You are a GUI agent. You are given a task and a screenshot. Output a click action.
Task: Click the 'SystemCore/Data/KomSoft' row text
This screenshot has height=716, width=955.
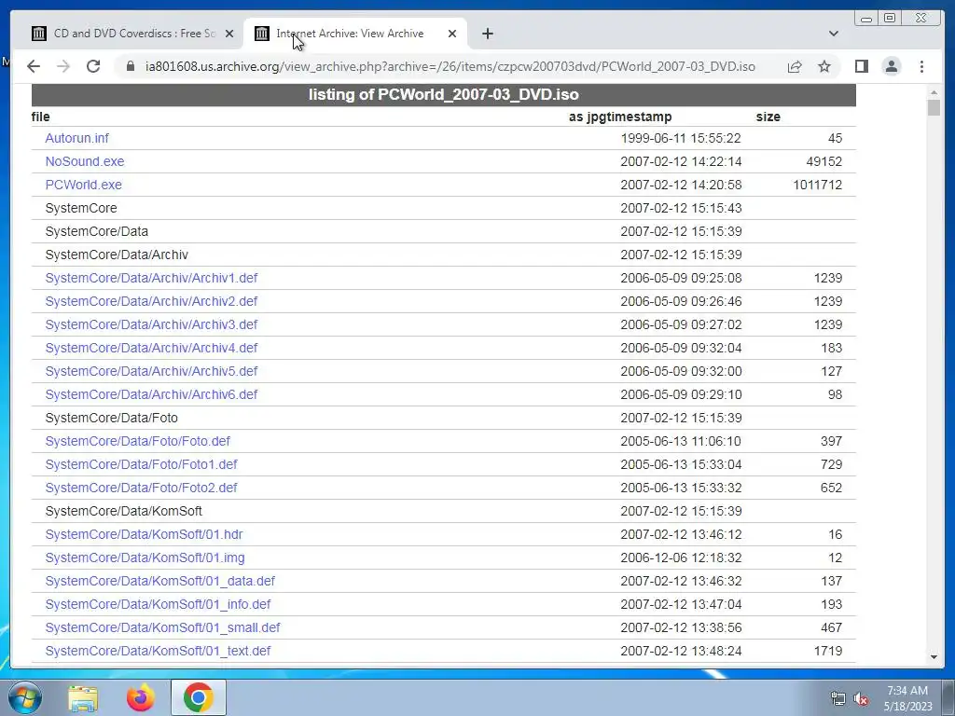click(x=124, y=511)
